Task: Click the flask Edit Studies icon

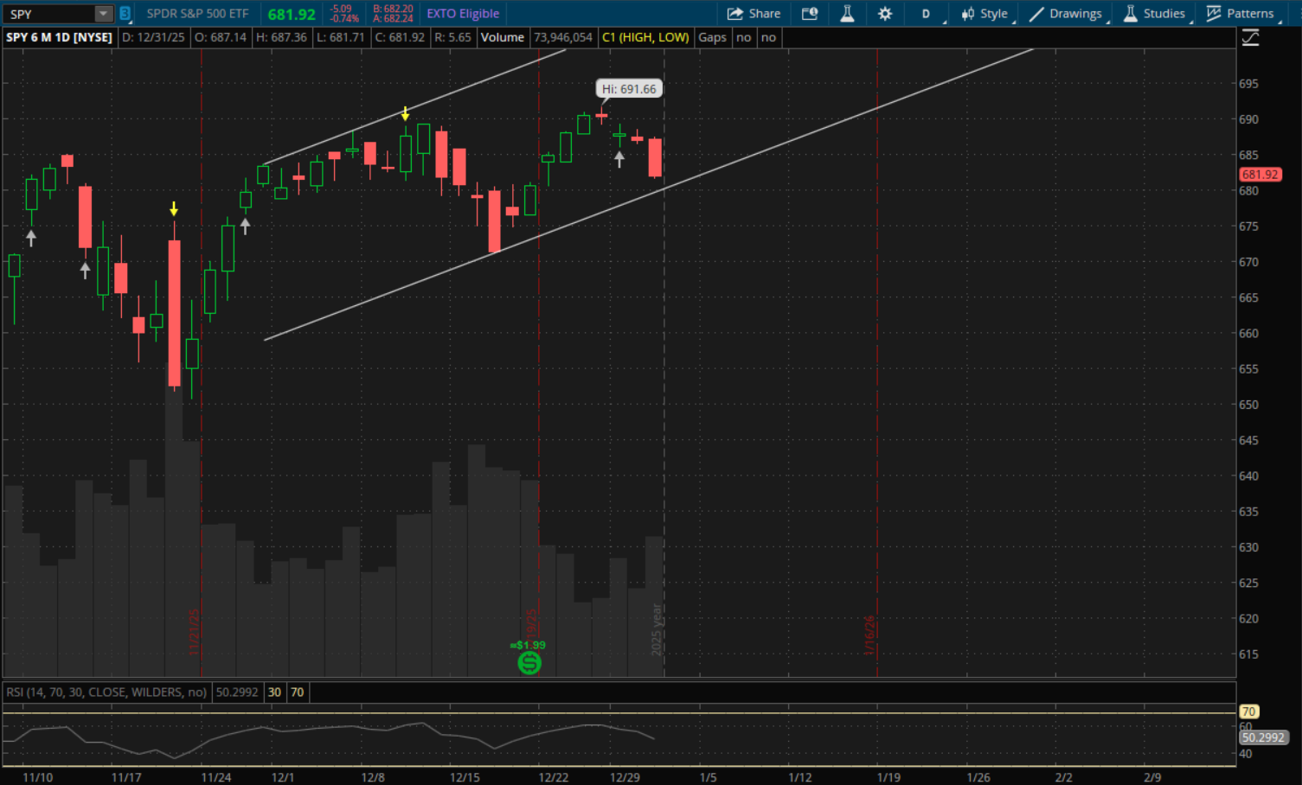Action: coord(847,14)
